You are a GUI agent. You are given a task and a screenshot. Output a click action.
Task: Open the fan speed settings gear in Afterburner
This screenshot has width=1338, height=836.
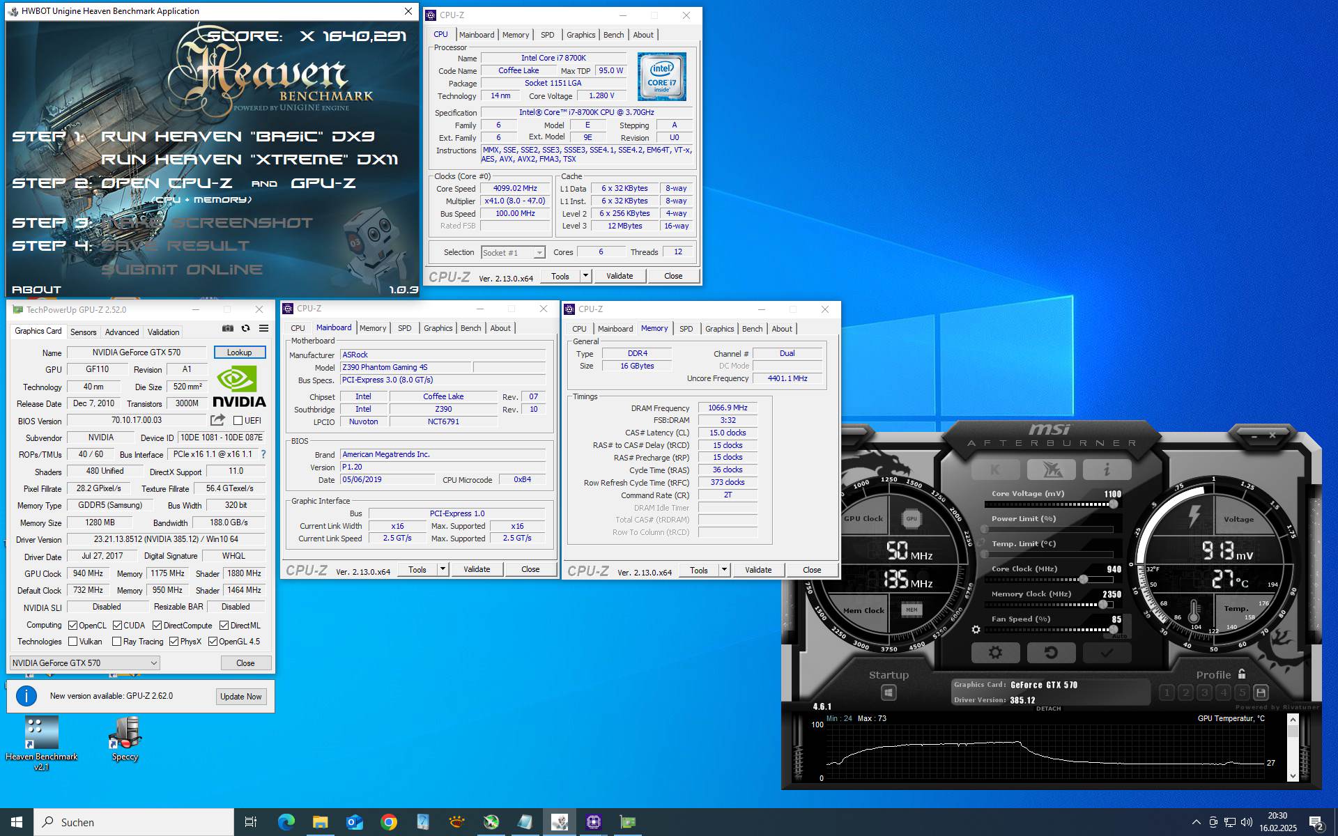[976, 629]
